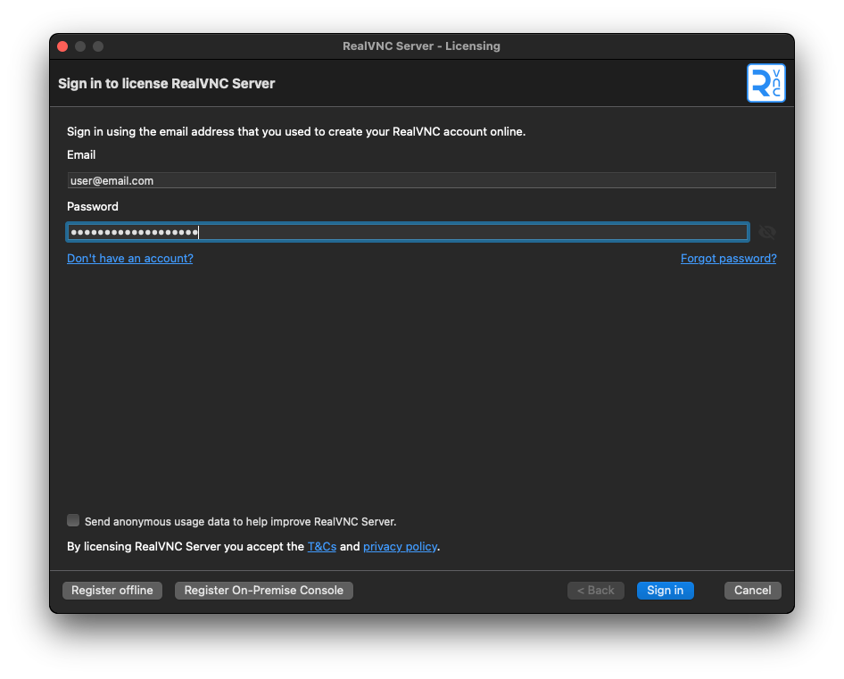Close the window with red button
844x679 pixels.
62,46
